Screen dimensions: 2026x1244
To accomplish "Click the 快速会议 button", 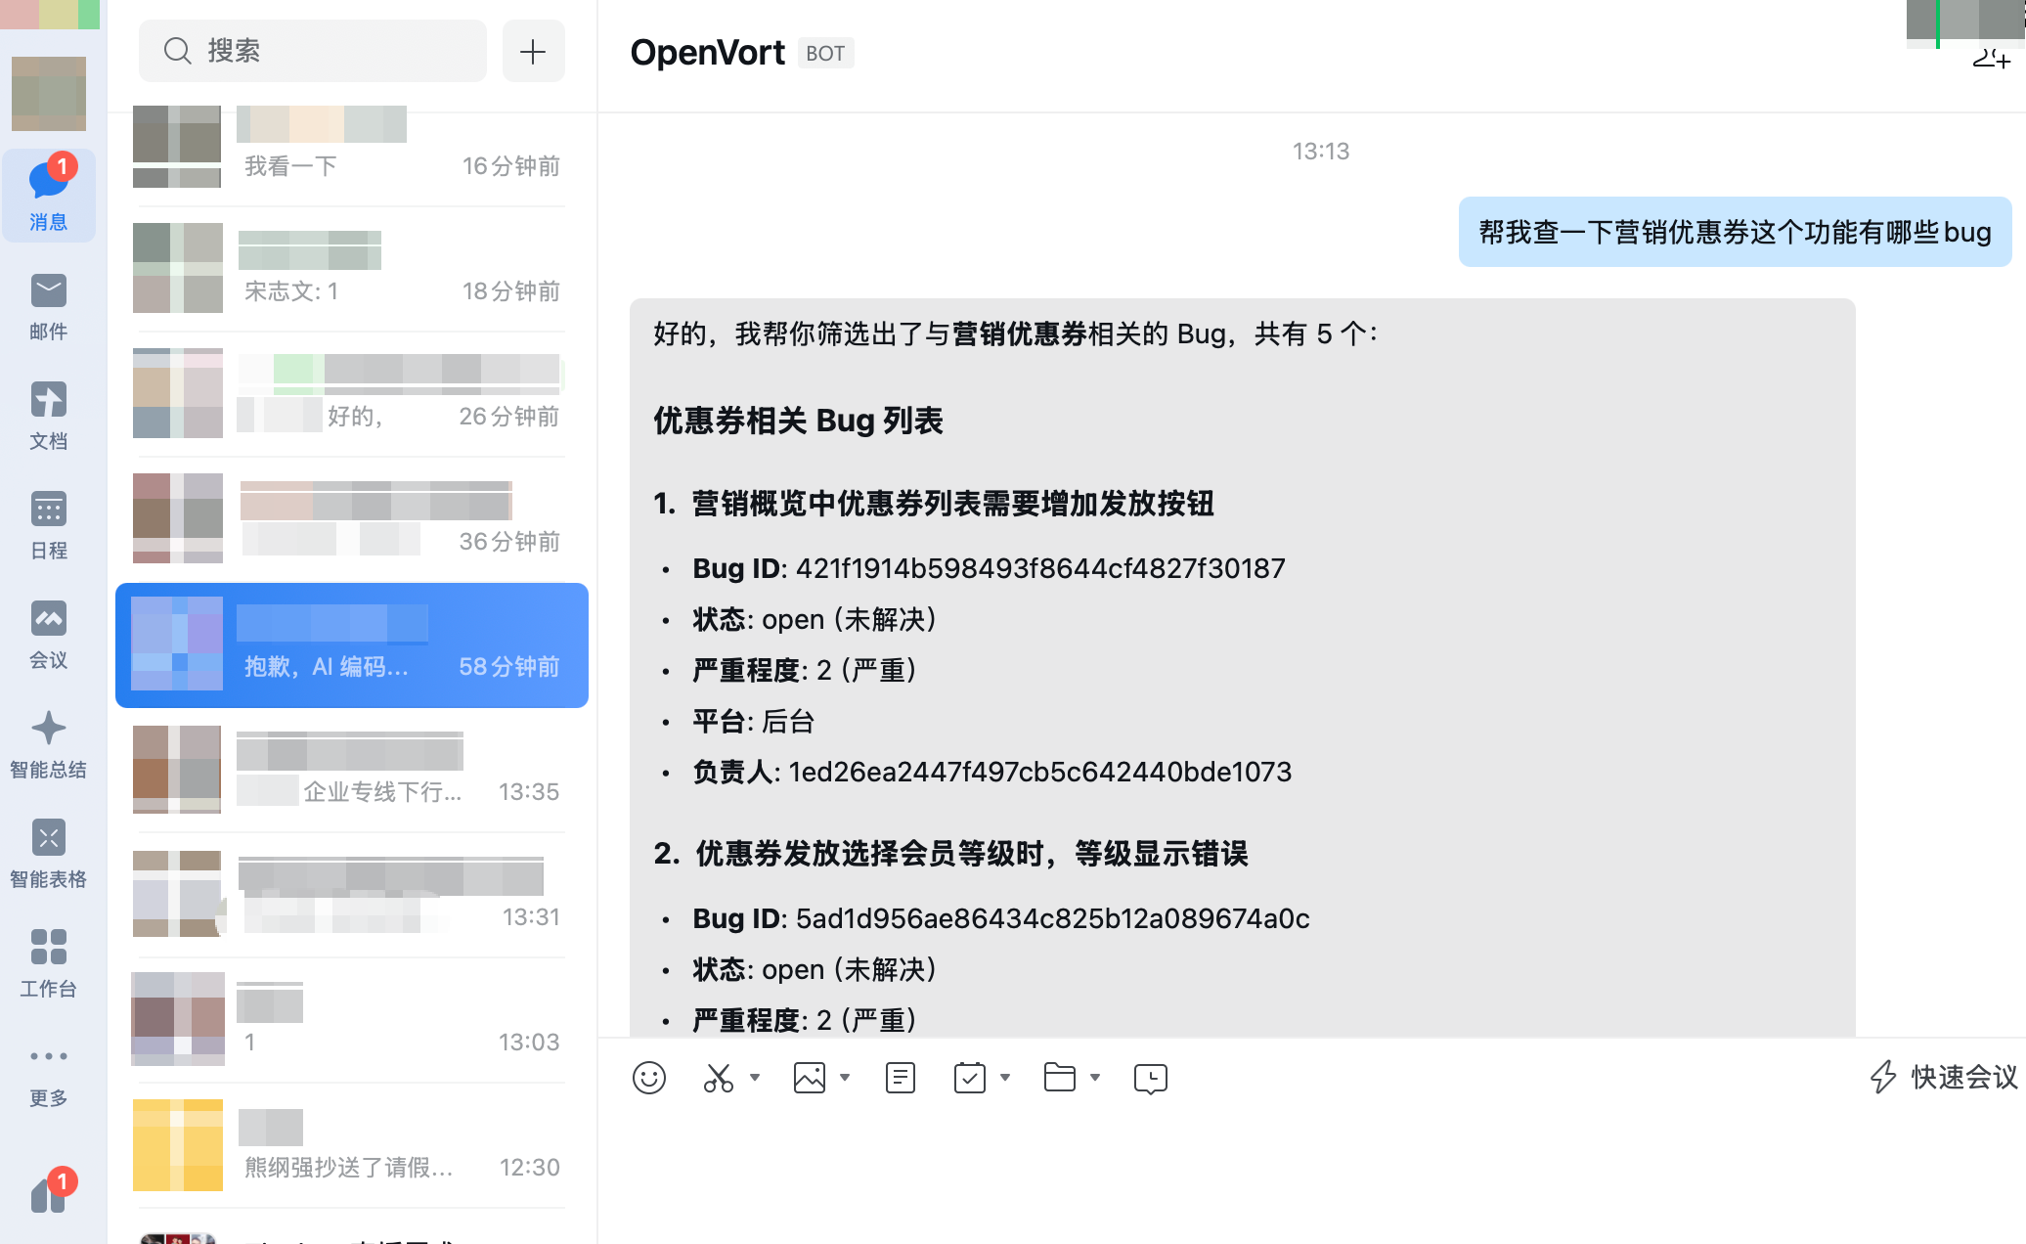I will 1944,1077.
